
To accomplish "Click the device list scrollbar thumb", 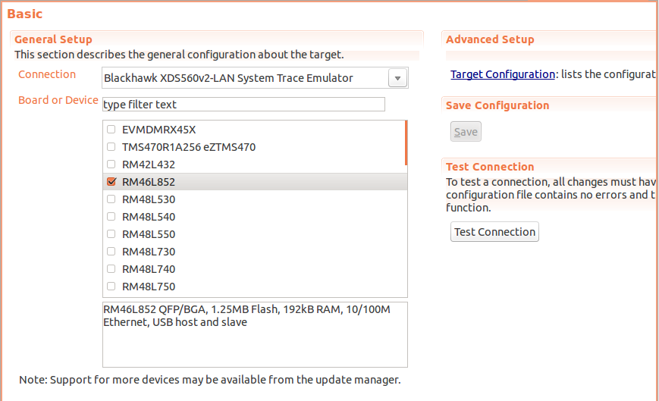I will tap(406, 143).
